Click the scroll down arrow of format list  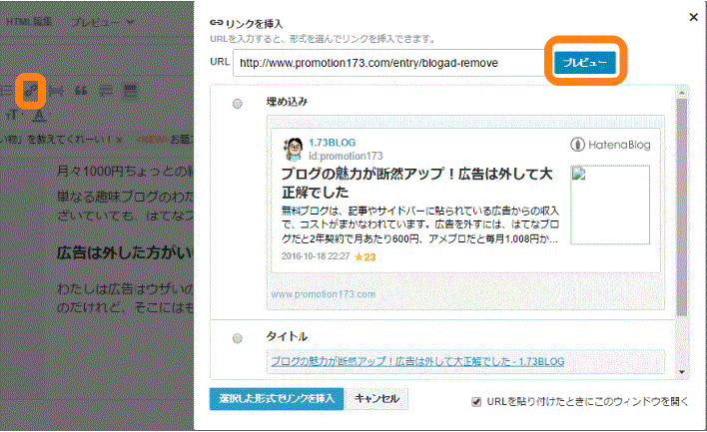click(682, 372)
